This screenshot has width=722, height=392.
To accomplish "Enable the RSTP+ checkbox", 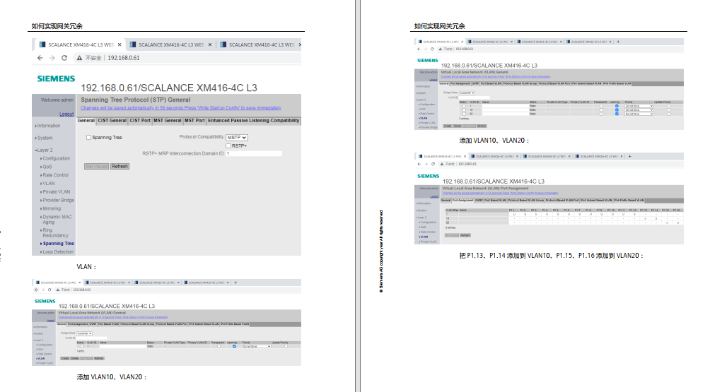I will click(228, 145).
